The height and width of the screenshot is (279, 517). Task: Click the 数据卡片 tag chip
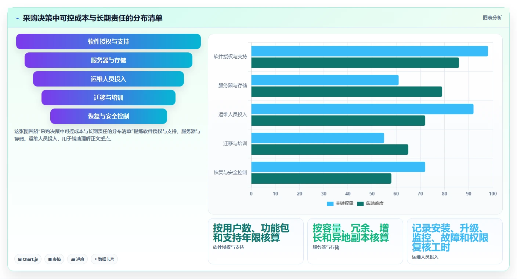click(104, 259)
